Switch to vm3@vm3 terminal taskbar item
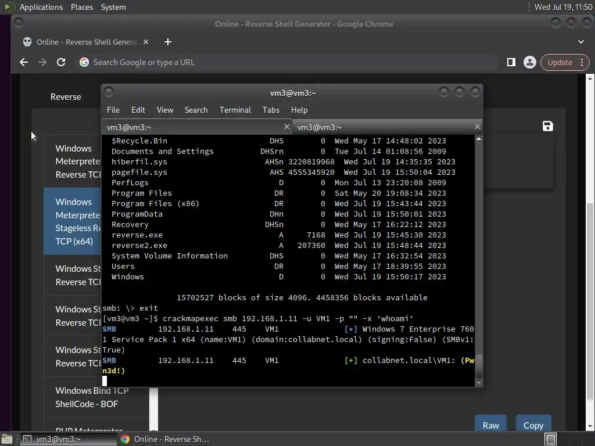 [69, 439]
